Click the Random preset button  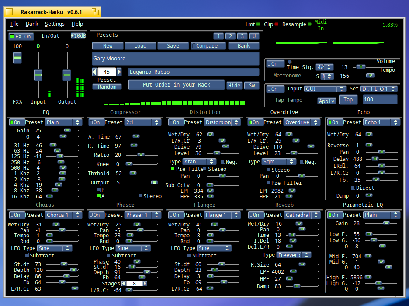tap(107, 87)
